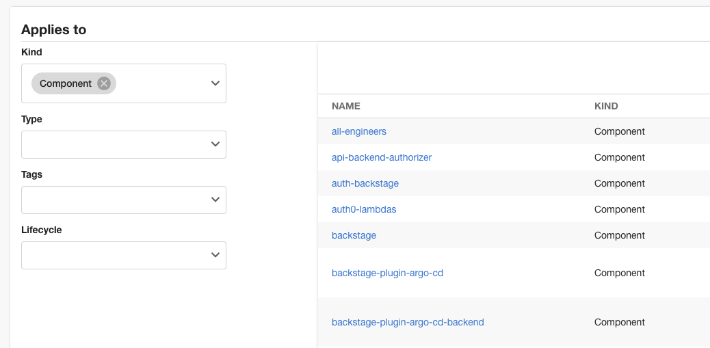710x348 pixels.
Task: Open the backstage-plugin-argo-cd link
Action: point(388,273)
